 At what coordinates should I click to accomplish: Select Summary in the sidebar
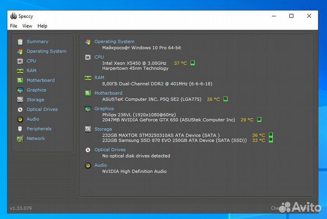point(37,41)
